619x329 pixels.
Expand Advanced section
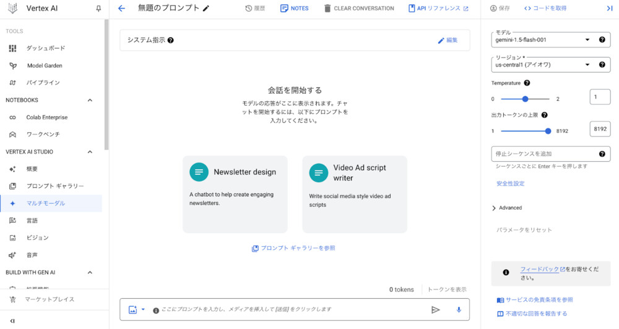tap(508, 208)
